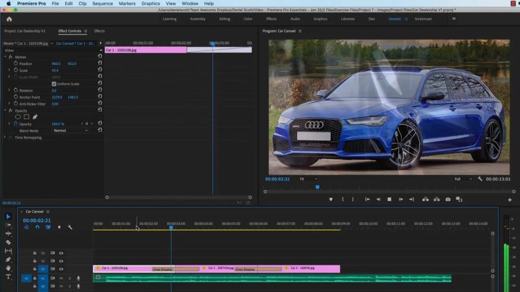This screenshot has width=520, height=292.
Task: Select the Track Select Forward tool
Action: (x=8, y=225)
